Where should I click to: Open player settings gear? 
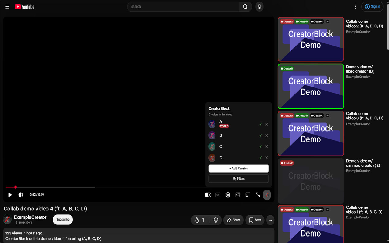(228, 195)
